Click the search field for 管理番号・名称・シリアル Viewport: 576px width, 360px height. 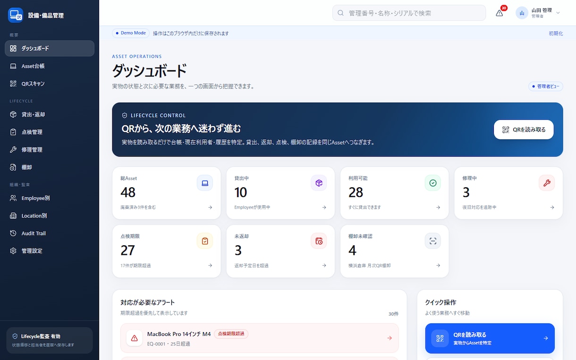pos(409,13)
